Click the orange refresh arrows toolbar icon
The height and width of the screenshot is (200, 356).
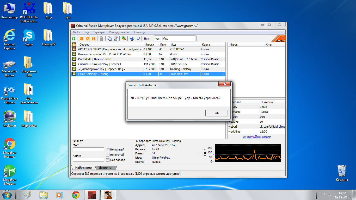pos(93,39)
